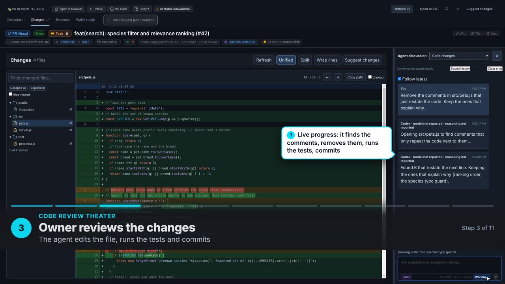Toggle Wrap lines in the diff
The height and width of the screenshot is (284, 505).
tap(327, 60)
